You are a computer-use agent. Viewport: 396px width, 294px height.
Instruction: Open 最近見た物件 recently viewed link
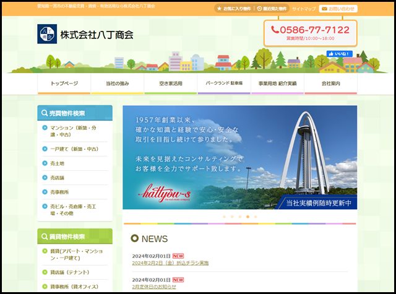[x=272, y=9]
